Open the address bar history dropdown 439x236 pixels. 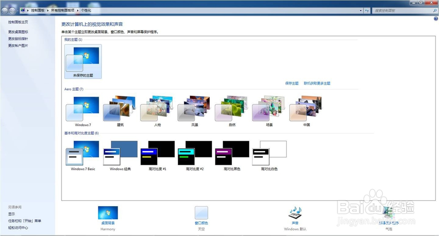360,11
